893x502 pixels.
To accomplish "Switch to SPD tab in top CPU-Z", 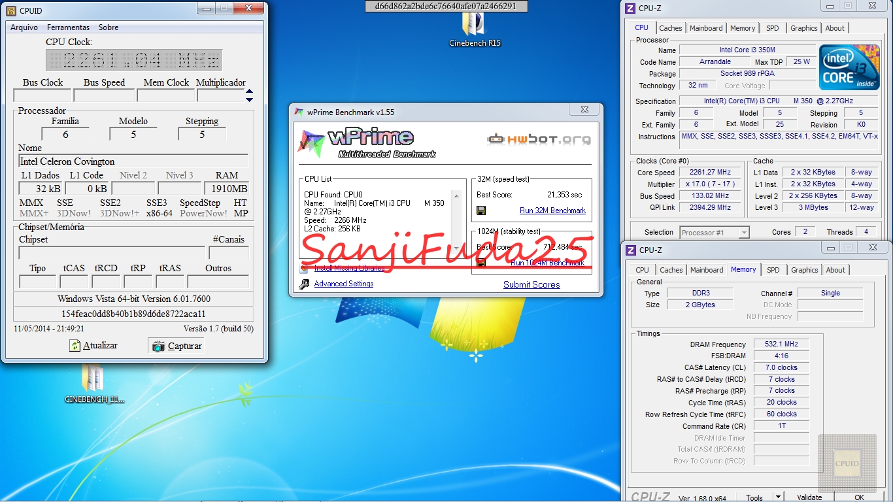I will (x=773, y=28).
